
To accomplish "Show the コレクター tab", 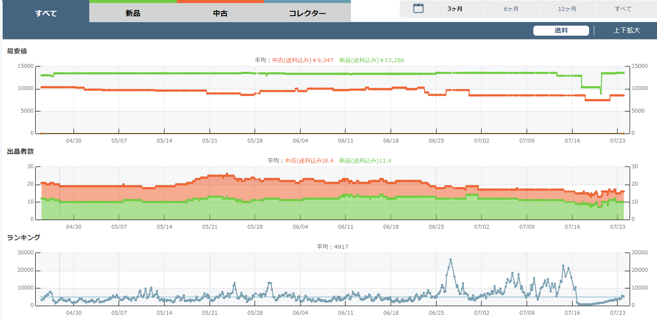I will (x=307, y=13).
